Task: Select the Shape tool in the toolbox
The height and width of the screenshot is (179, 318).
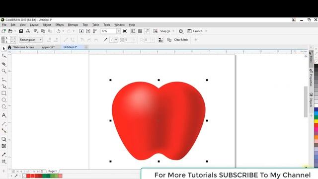Action: click(x=3, y=56)
